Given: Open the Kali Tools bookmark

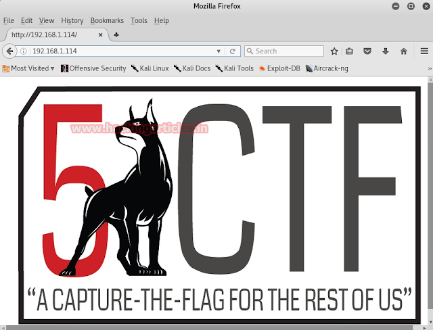Looking at the screenshot, I should tap(235, 68).
